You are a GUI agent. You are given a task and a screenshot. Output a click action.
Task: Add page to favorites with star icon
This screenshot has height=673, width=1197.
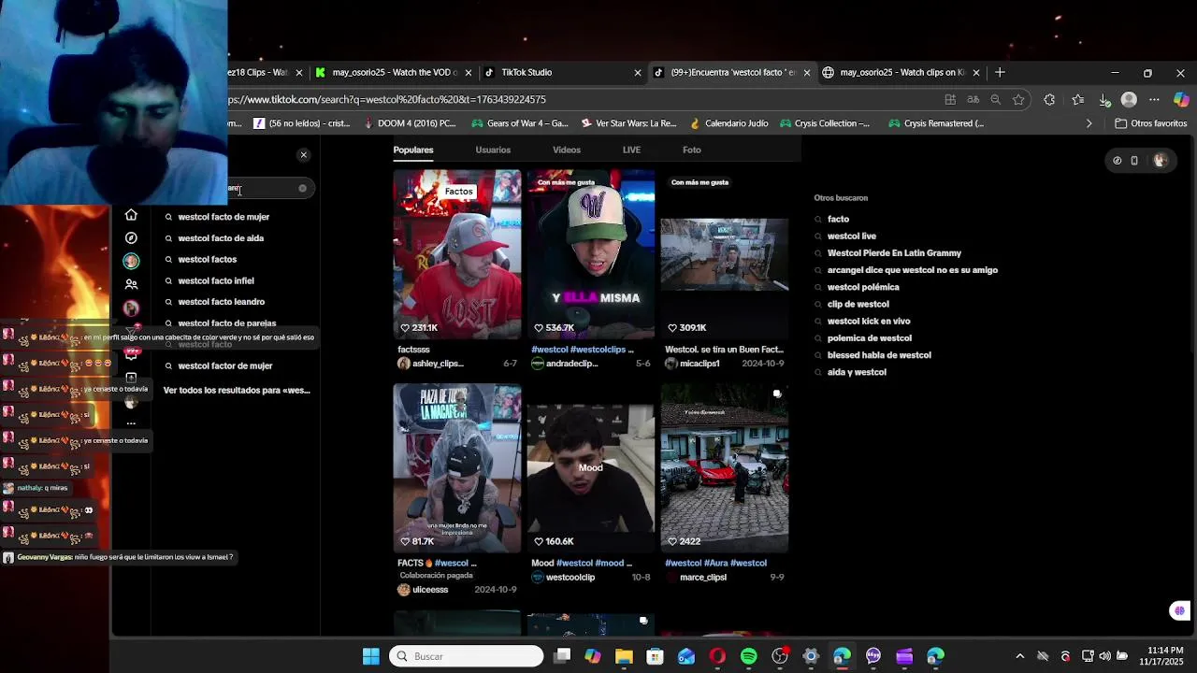pos(1018,100)
